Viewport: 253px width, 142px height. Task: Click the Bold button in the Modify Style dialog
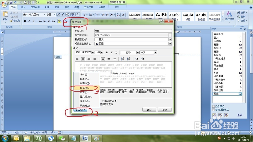point(107,52)
